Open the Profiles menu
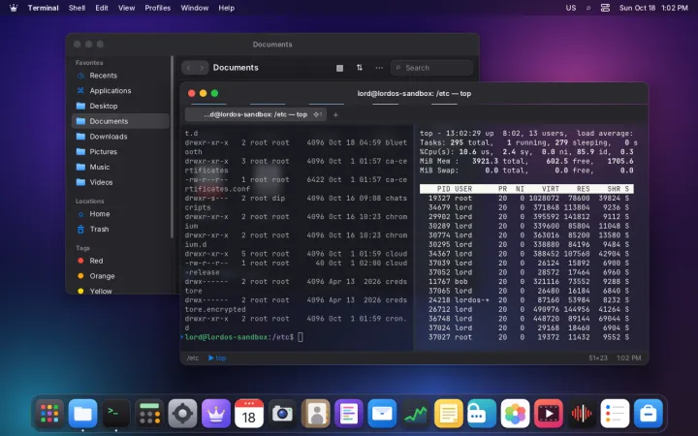The image size is (698, 436). pyautogui.click(x=158, y=8)
